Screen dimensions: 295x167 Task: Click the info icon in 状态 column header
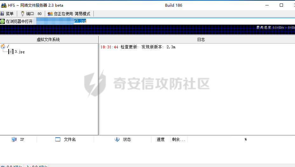tap(117, 139)
